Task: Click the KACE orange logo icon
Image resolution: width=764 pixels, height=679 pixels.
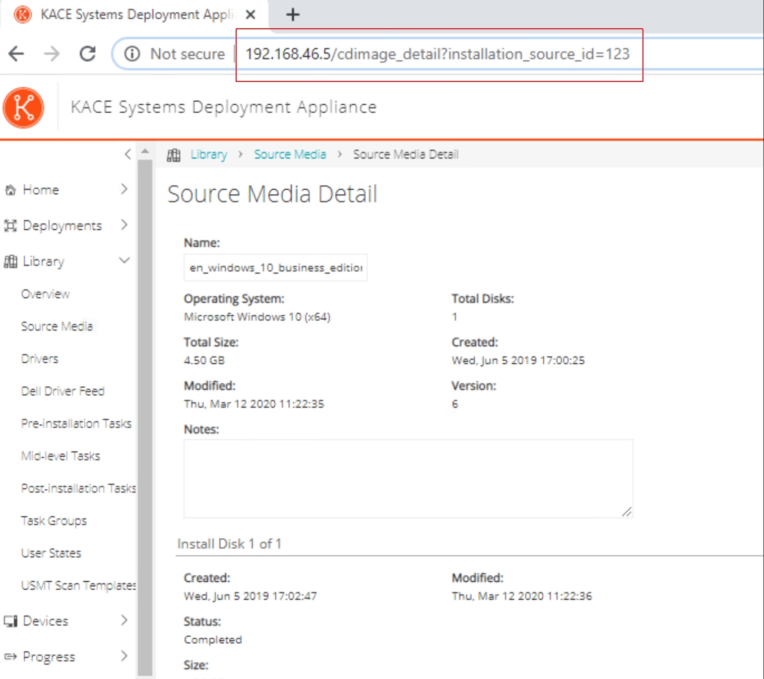Action: tap(23, 107)
